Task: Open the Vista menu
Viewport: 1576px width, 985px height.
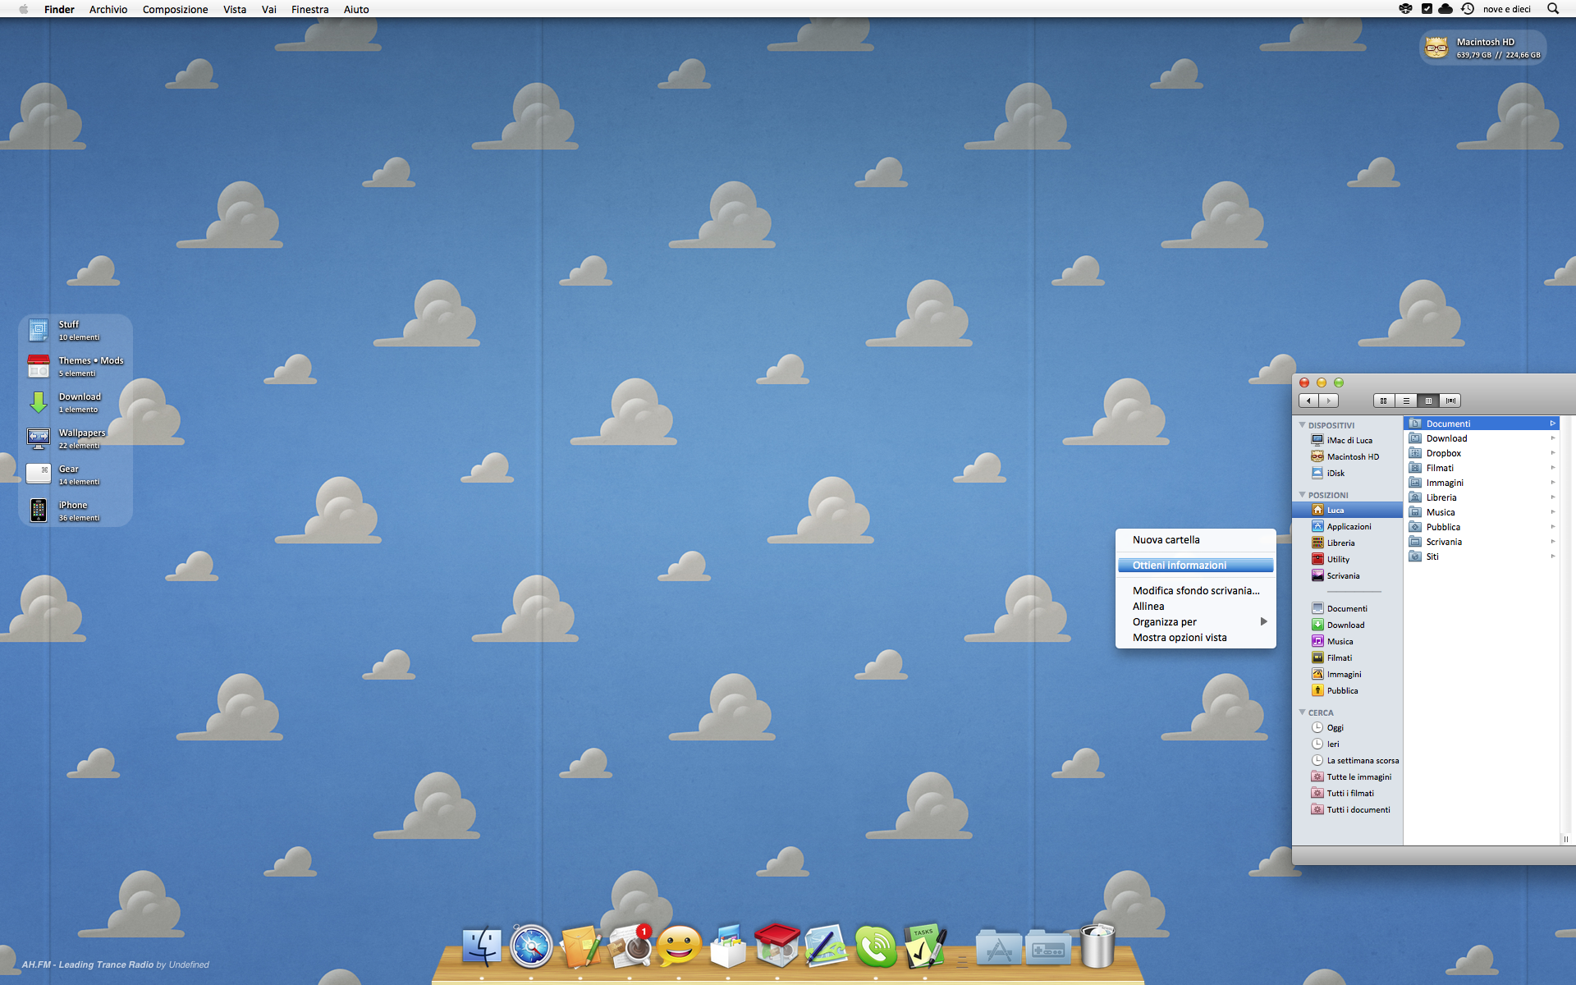Action: tap(235, 9)
